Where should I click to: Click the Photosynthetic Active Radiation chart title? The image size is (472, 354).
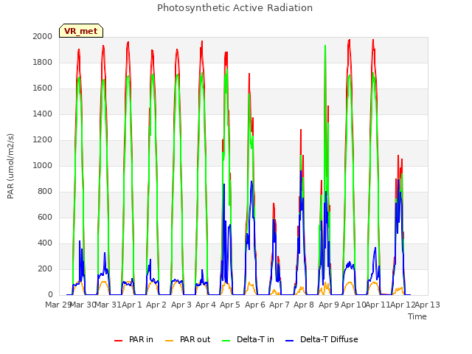click(235, 8)
